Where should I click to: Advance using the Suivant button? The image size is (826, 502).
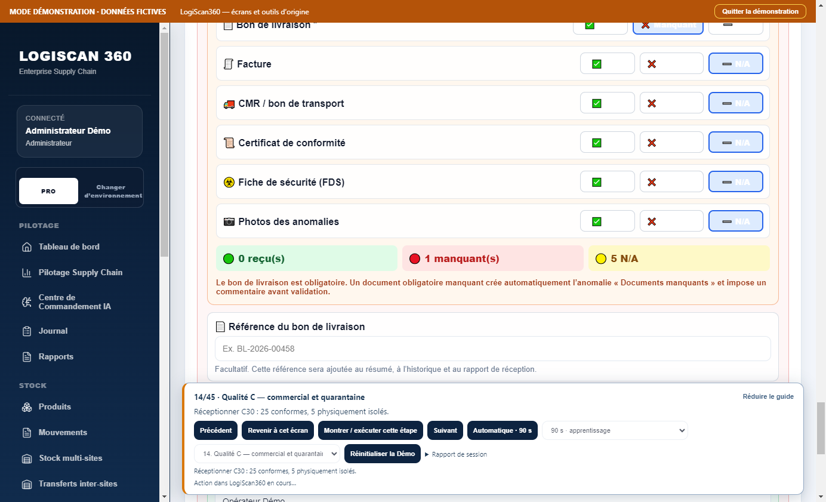(x=445, y=430)
